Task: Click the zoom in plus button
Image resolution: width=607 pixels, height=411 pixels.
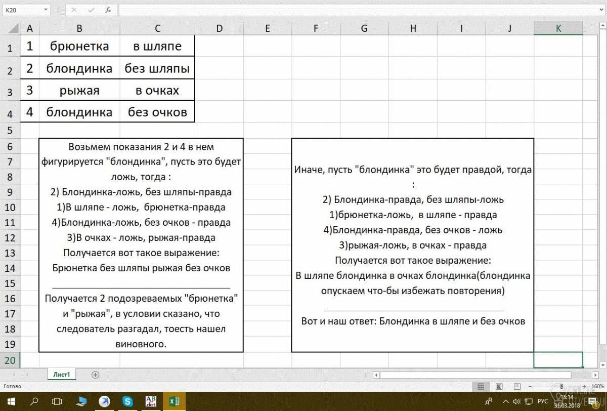Action: (584, 387)
